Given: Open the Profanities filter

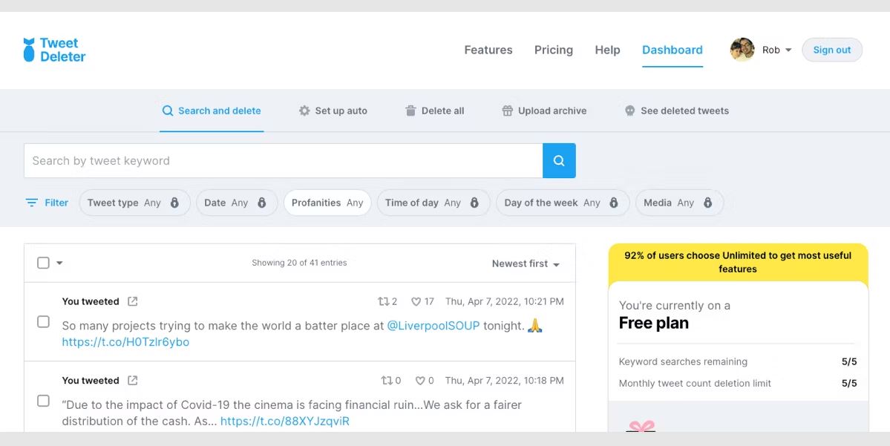Looking at the screenshot, I should coord(327,203).
